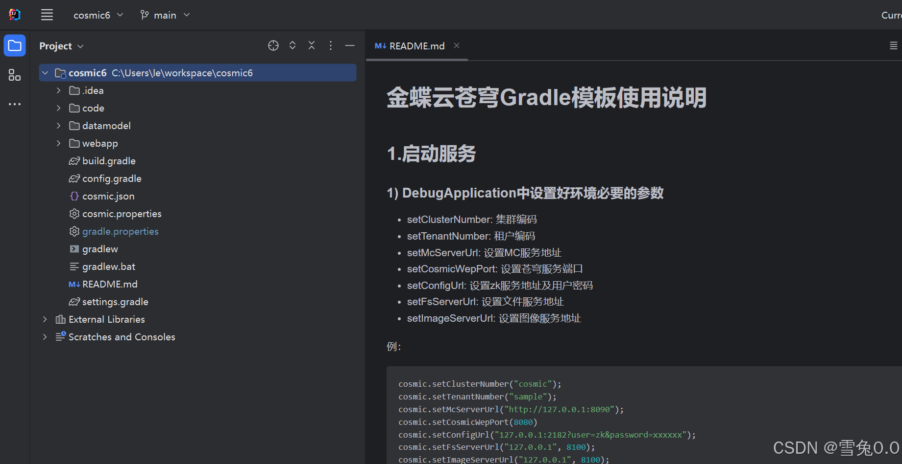Click the gradlew shell script icon

74,249
